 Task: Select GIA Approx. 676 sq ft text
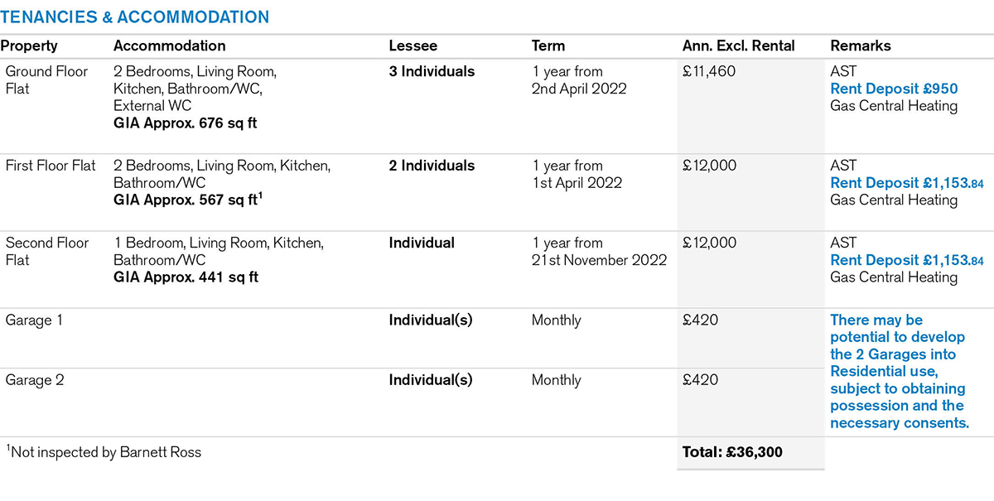coord(186,123)
